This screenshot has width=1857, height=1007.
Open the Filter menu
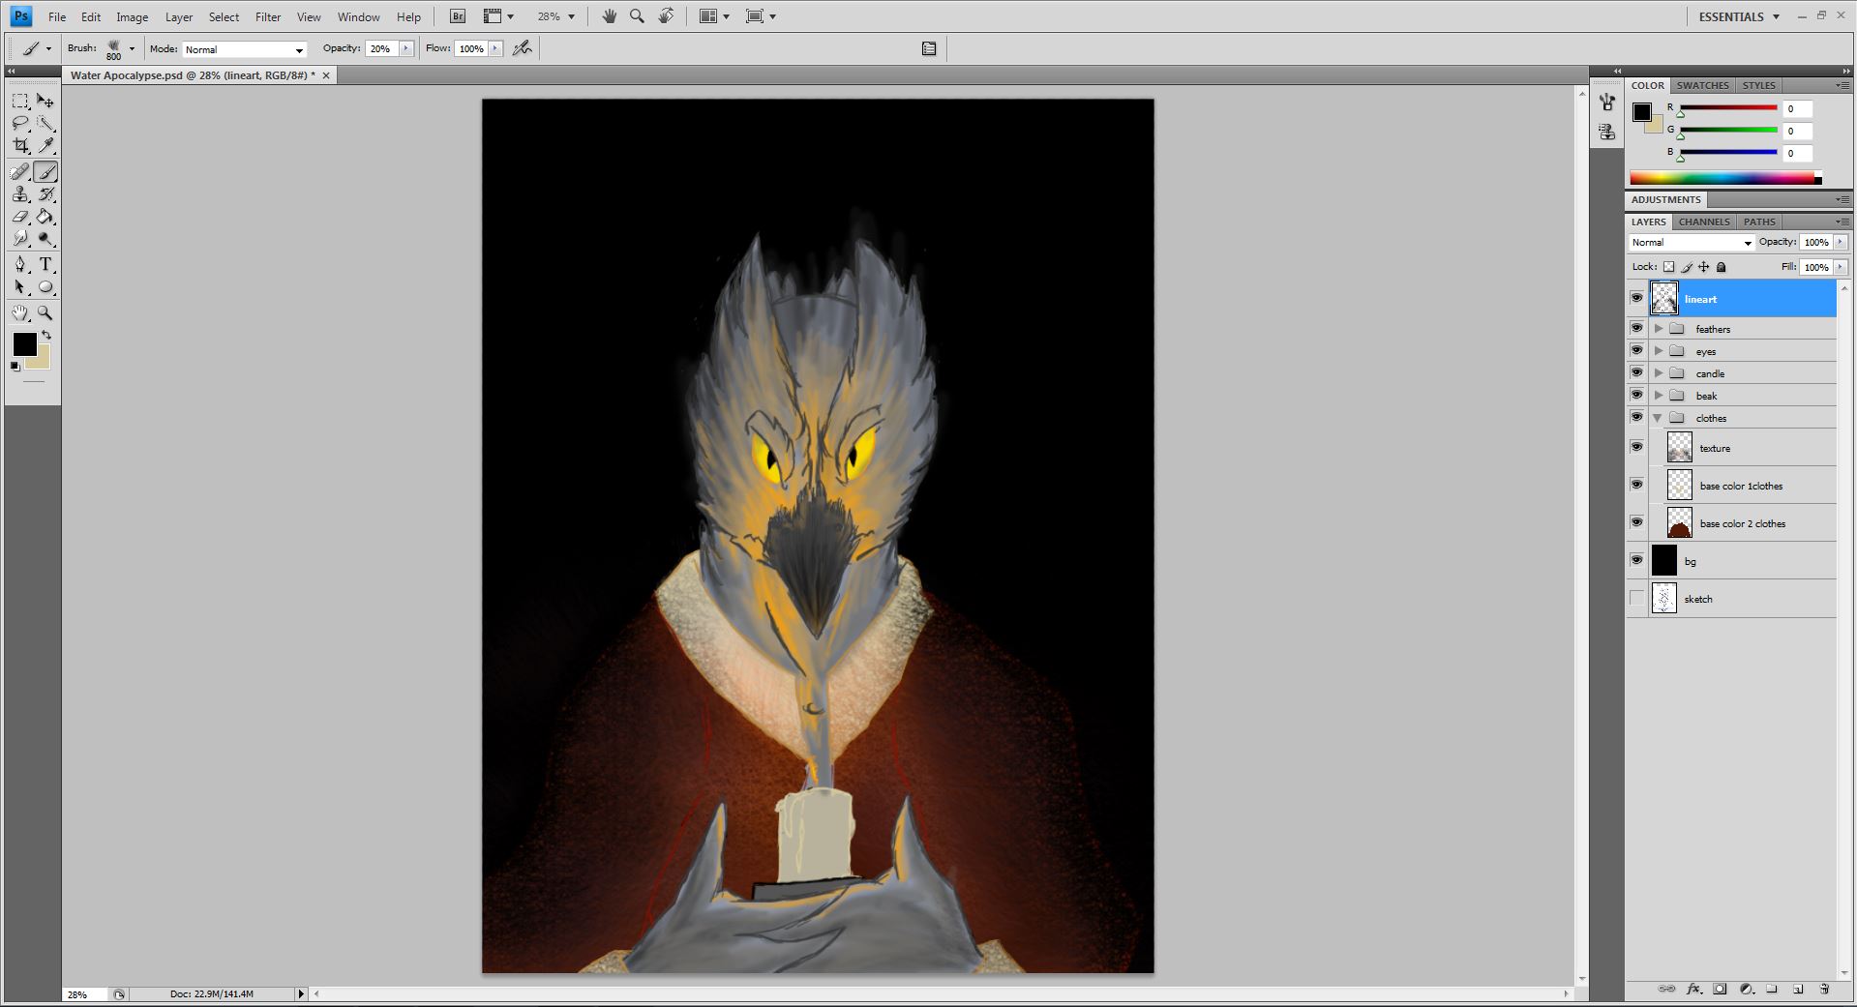268,16
